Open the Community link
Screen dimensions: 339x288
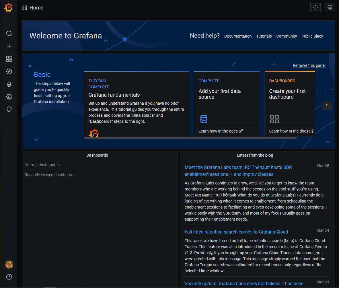pyautogui.click(x=287, y=36)
